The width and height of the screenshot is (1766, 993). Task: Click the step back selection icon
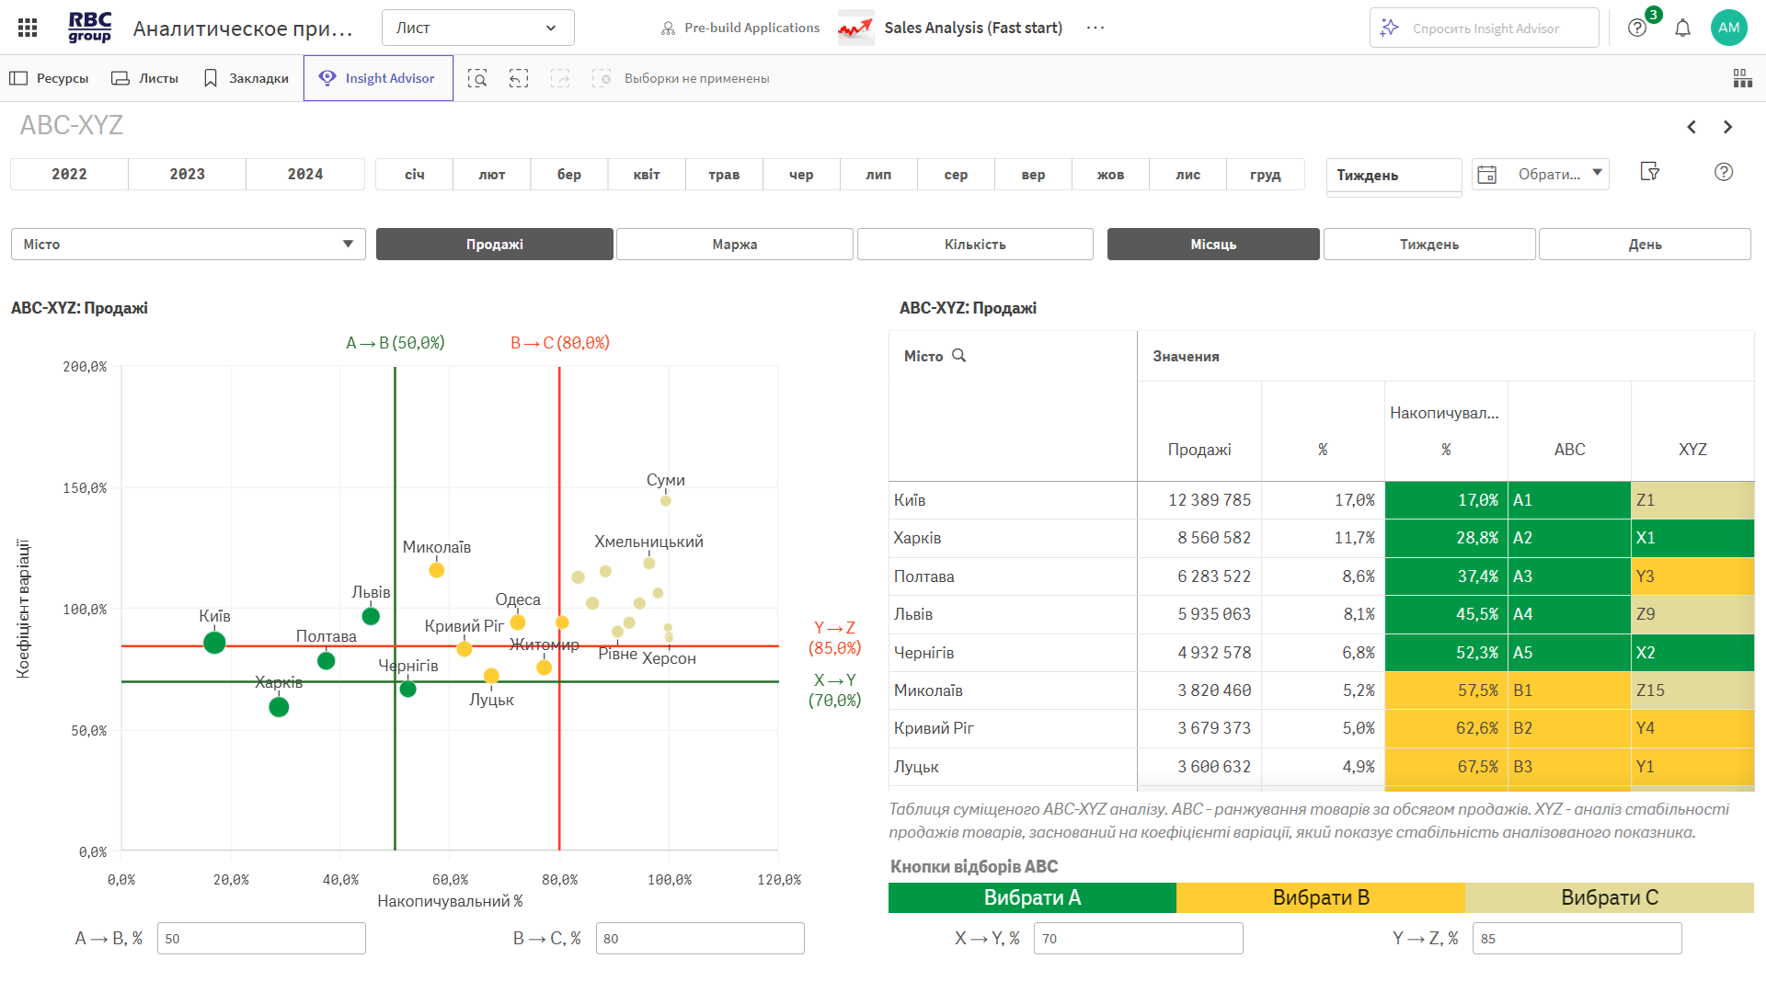tap(519, 78)
